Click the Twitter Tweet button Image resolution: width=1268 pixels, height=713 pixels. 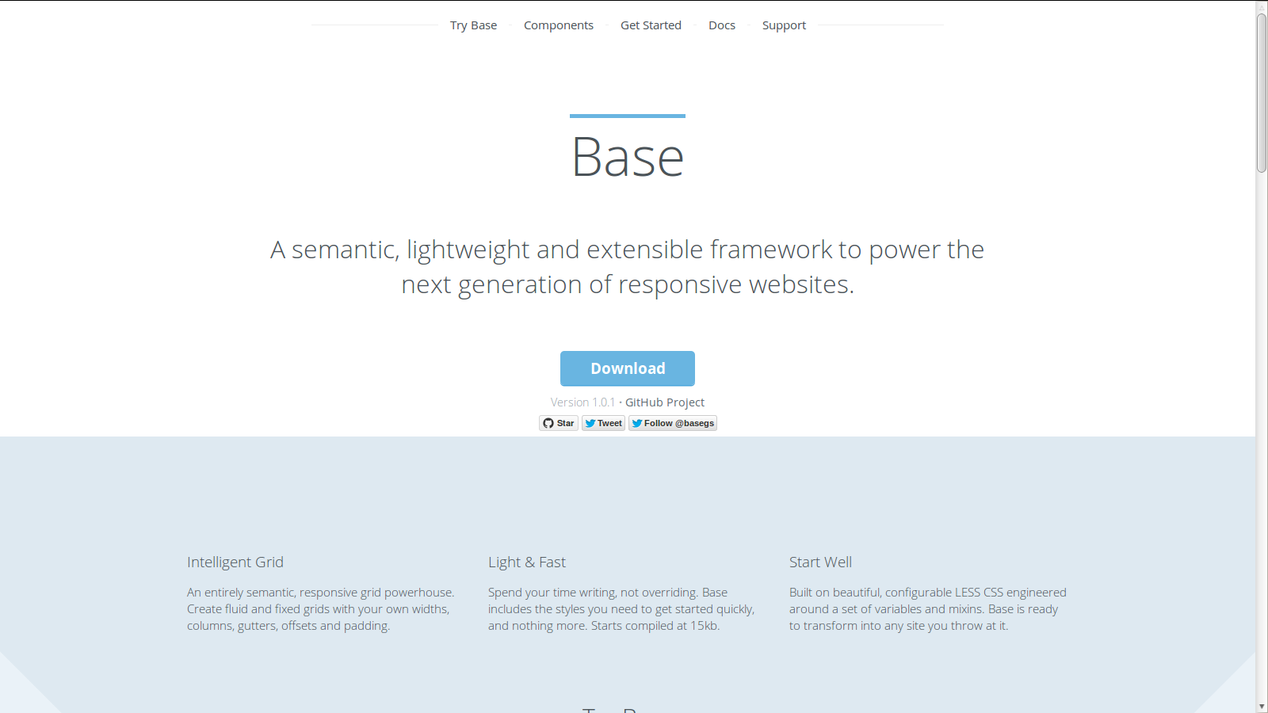point(604,423)
